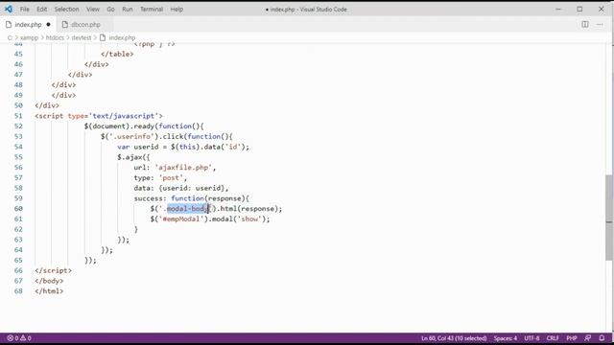Click the </html> tag on line 68
The image size is (614, 345).
click(49, 291)
